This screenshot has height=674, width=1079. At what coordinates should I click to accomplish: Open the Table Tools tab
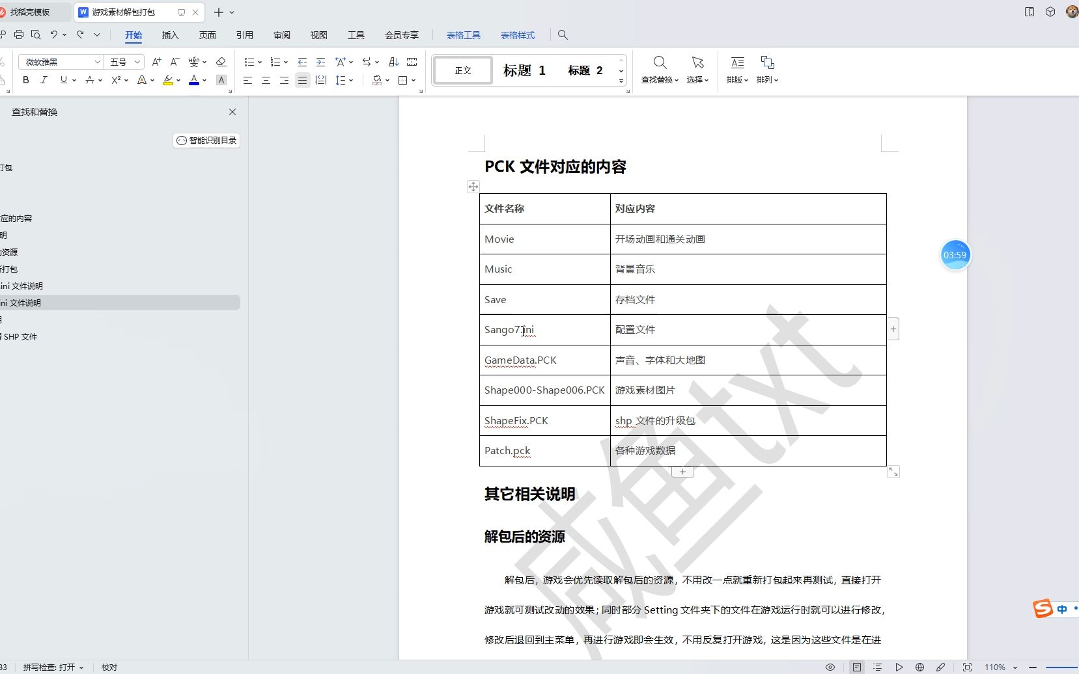[x=463, y=35]
